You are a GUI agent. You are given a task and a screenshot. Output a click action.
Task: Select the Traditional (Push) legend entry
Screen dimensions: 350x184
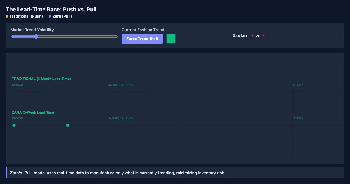(x=24, y=16)
